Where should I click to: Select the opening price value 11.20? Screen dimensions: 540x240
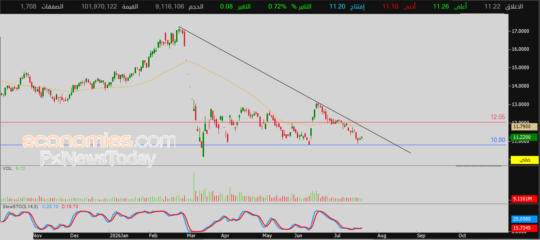pos(337,7)
